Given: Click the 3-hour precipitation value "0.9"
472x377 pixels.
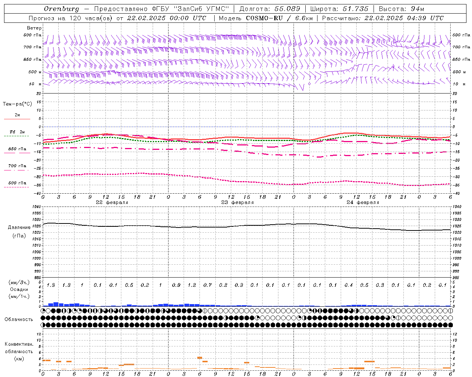Looking at the screenshot, I should click(176, 285).
